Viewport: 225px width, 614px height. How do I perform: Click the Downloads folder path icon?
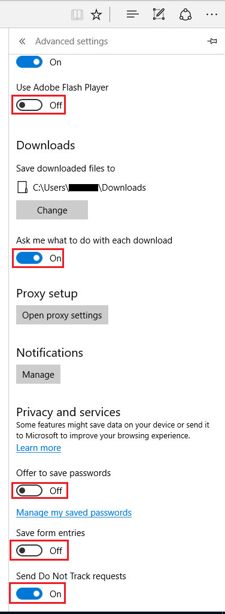tap(22, 188)
